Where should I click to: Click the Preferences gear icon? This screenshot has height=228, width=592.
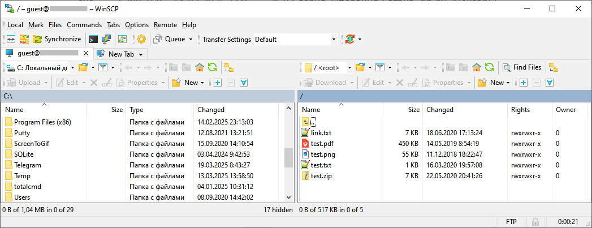coord(141,39)
